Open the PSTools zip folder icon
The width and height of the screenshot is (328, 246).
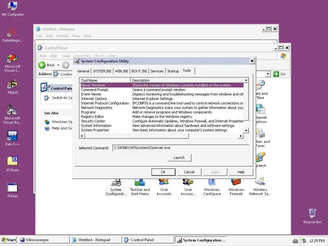pyautogui.click(x=12, y=164)
